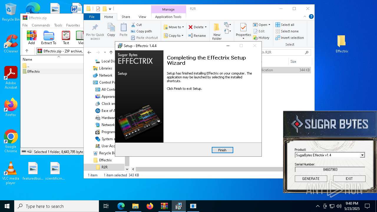Open the File tab in File Explorer
This screenshot has height=212, width=377.
92,17
